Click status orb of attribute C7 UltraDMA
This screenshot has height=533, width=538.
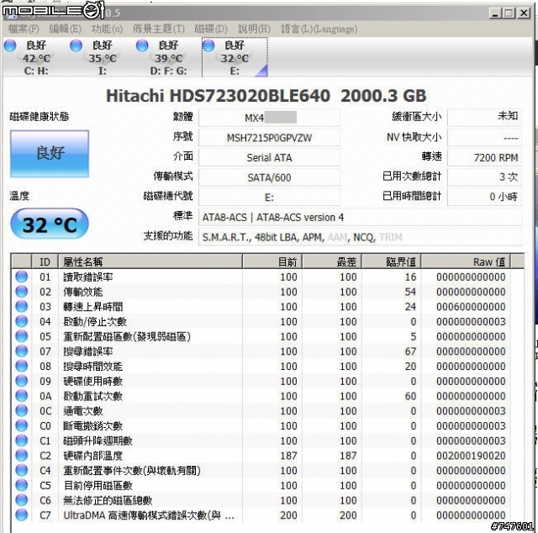click(22, 515)
